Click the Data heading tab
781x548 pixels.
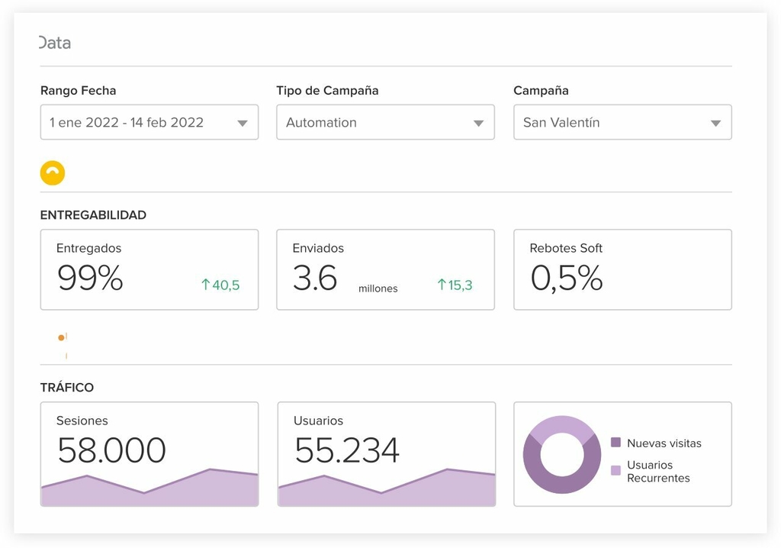tap(55, 43)
